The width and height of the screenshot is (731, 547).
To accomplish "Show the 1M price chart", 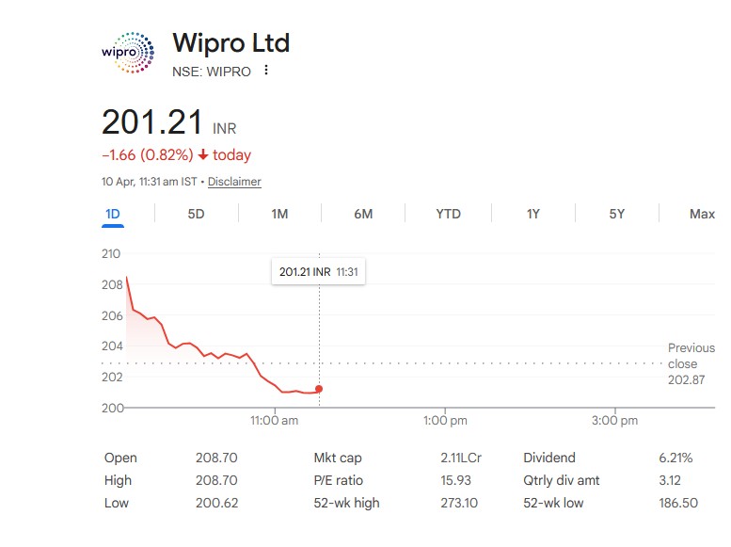I will 279,215.
